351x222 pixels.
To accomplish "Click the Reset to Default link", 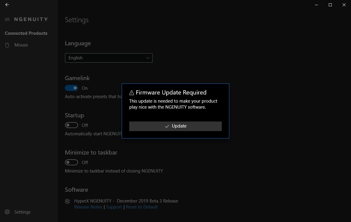I will (x=142, y=207).
